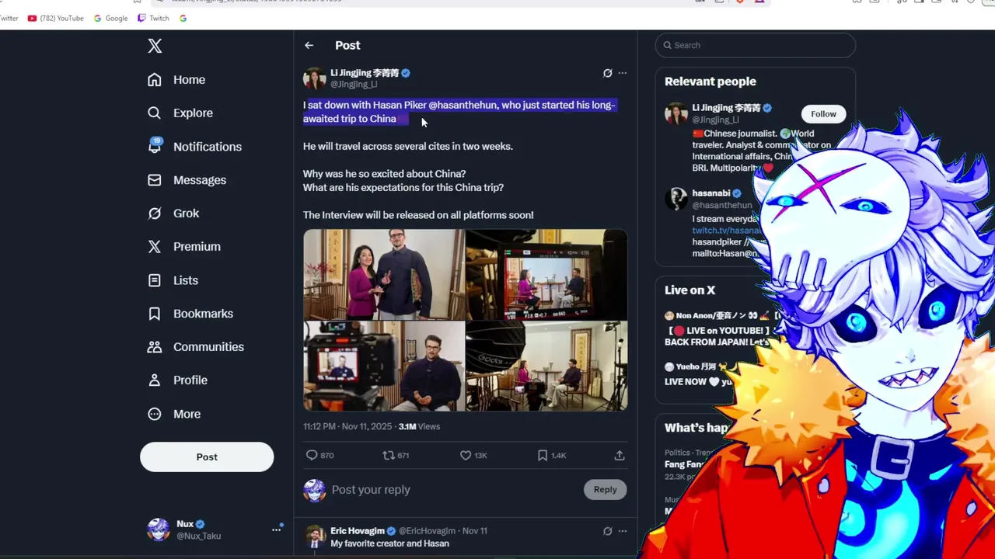Click the Live on X heading
This screenshot has width=995, height=559.
pyautogui.click(x=690, y=290)
